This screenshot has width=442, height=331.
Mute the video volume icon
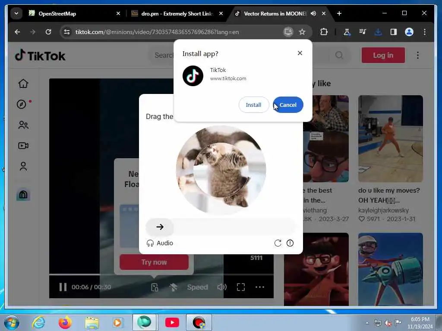pos(222,287)
